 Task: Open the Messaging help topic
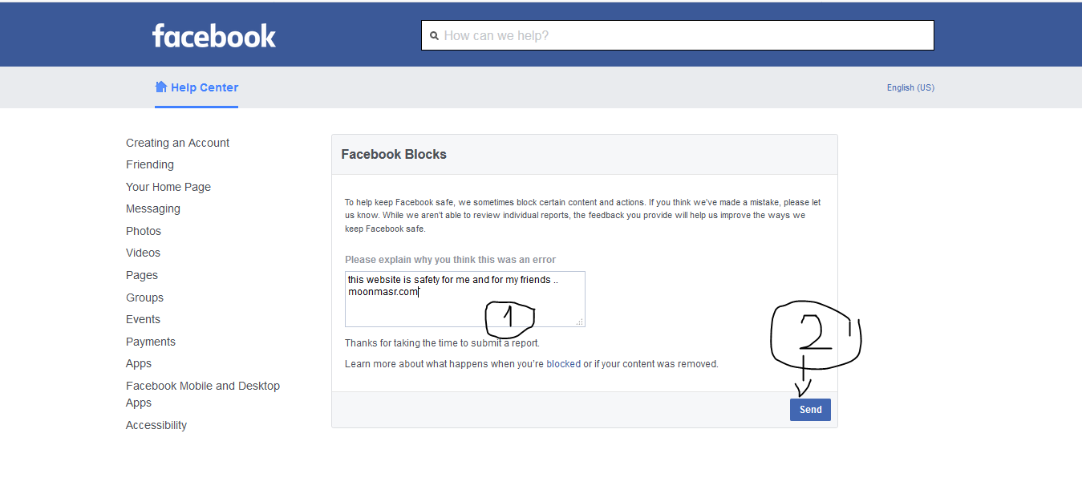click(x=153, y=209)
